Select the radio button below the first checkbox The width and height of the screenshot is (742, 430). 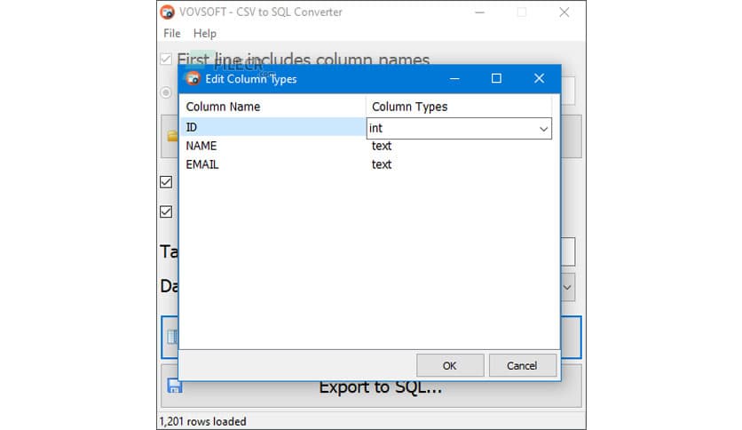[x=166, y=92]
